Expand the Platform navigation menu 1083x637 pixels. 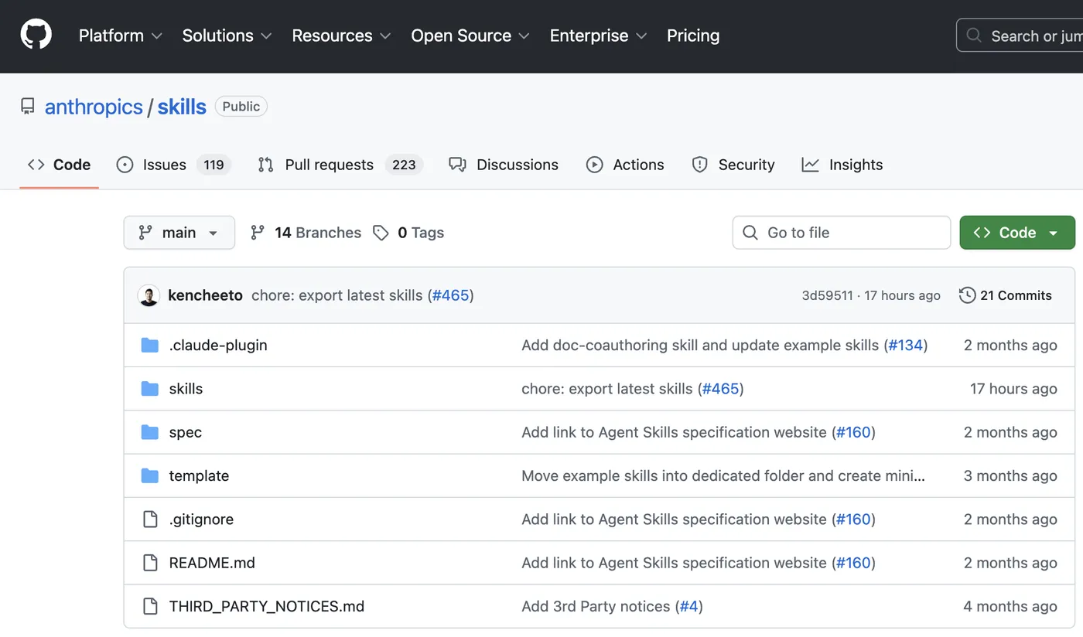click(x=120, y=36)
